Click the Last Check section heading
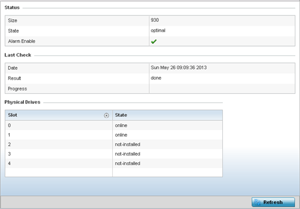 (18, 55)
